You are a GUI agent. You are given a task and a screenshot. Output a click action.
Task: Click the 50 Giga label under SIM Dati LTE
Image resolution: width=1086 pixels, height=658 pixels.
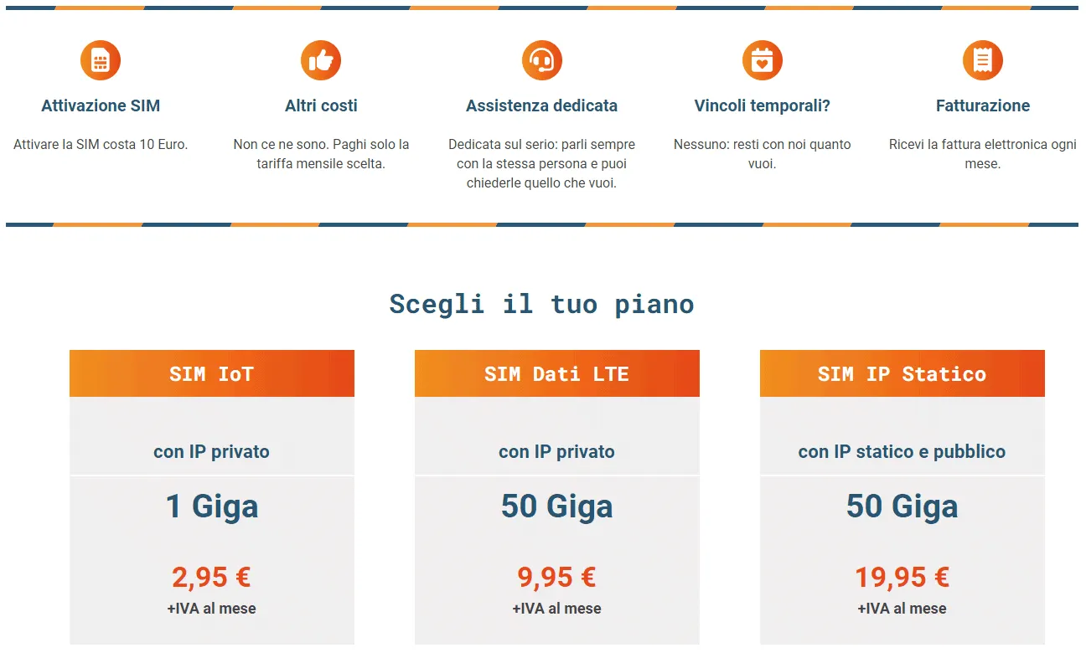click(556, 506)
